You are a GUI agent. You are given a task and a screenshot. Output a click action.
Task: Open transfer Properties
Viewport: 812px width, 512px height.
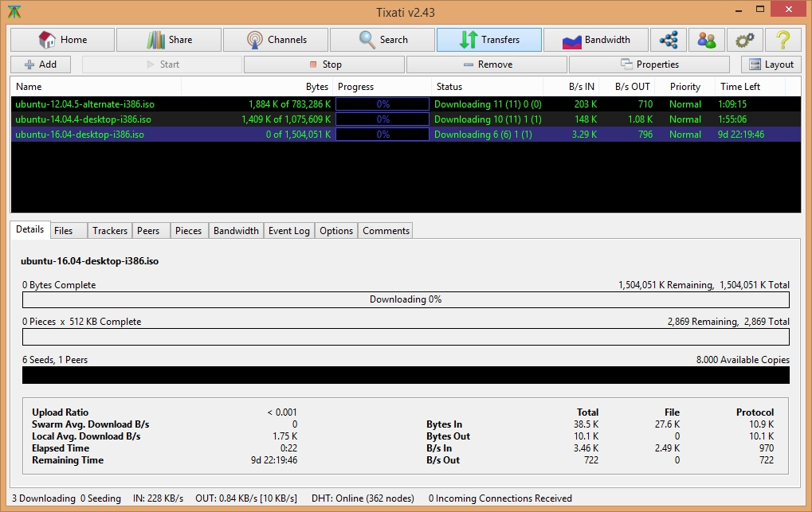tap(649, 64)
